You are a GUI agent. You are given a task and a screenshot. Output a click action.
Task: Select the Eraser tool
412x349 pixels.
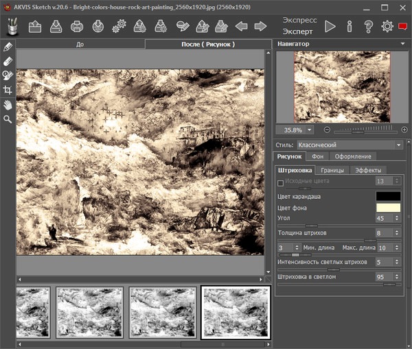(8, 61)
